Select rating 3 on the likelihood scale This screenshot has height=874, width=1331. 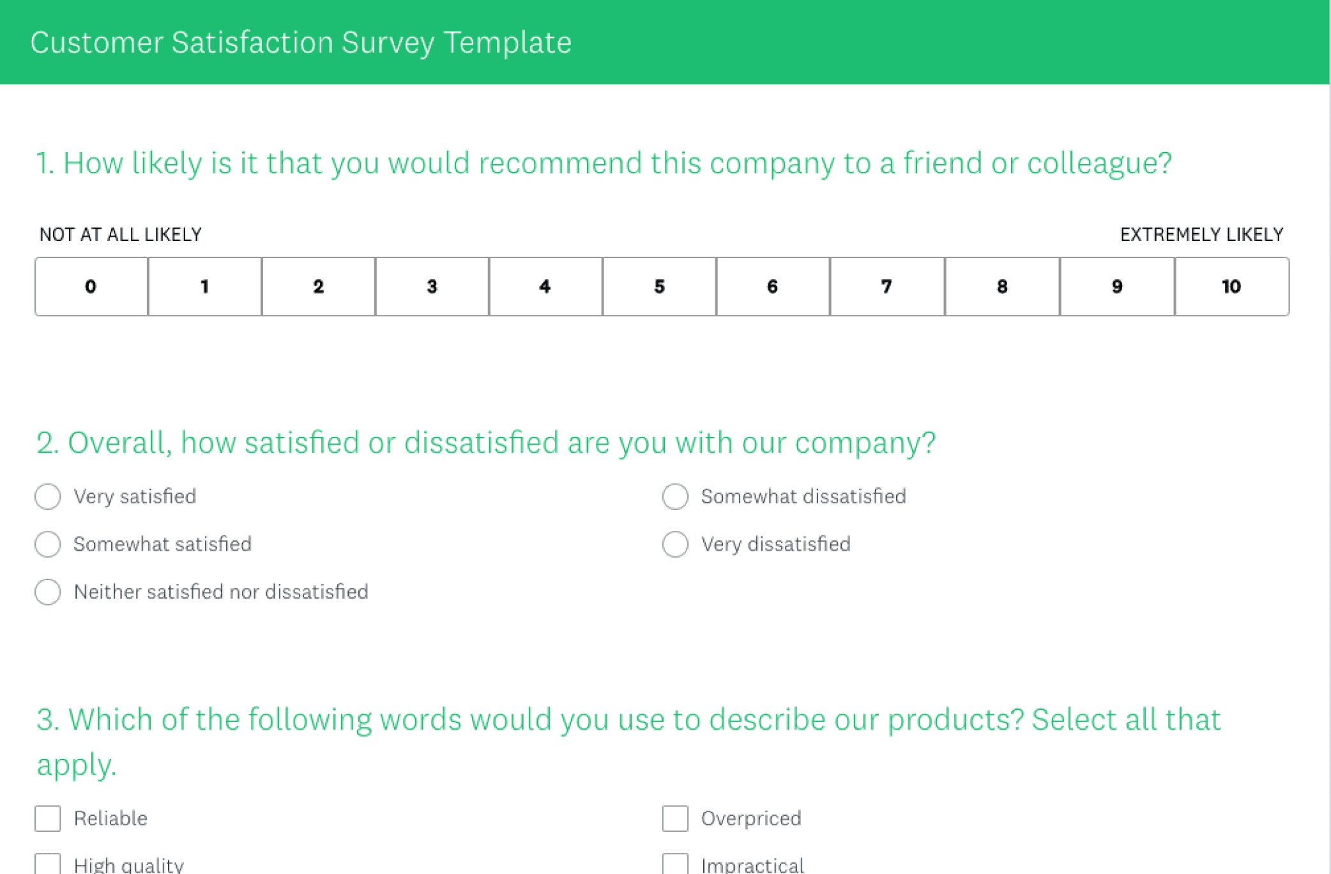coord(432,286)
